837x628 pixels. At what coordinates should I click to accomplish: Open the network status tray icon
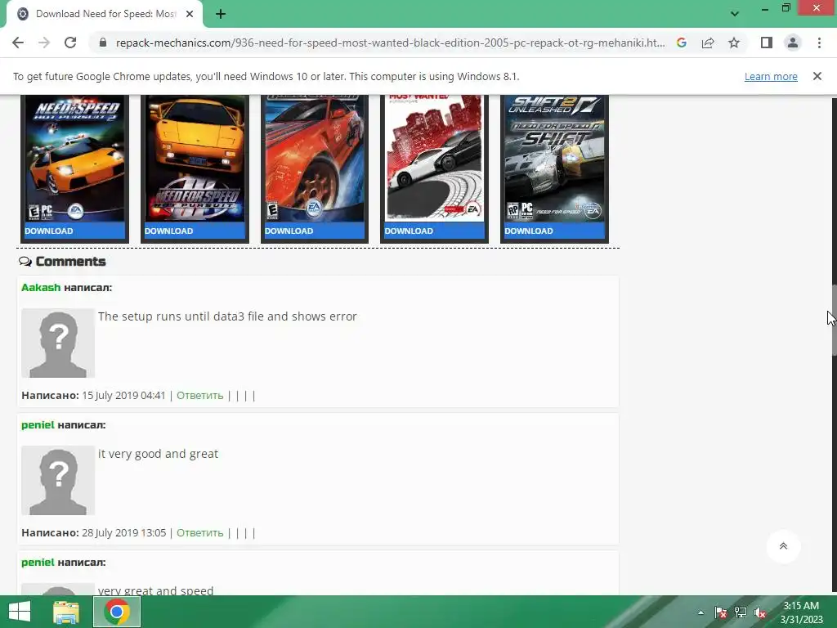tap(741, 612)
